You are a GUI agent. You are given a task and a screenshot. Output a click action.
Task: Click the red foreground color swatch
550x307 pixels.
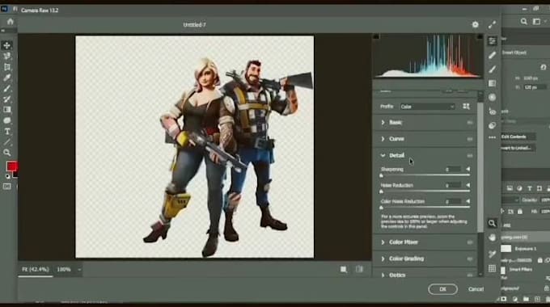11,166
